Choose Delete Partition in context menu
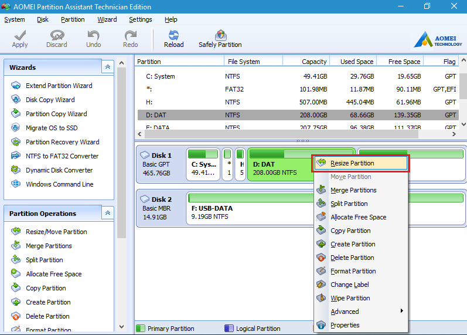 pos(361,258)
